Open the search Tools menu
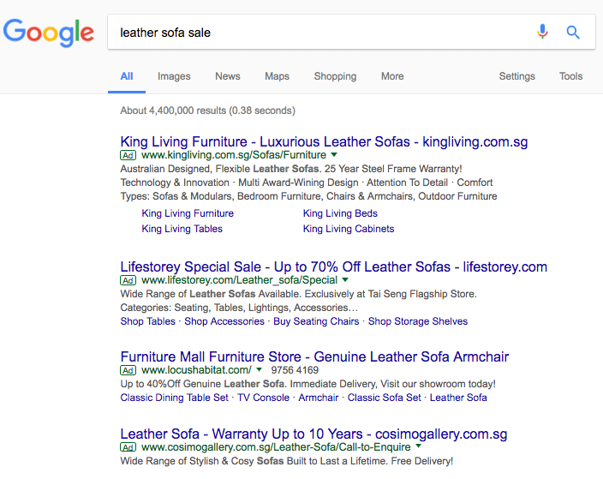Viewport: 603px width, 479px height. pos(570,76)
